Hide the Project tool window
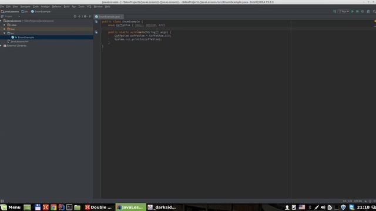 [90, 16]
